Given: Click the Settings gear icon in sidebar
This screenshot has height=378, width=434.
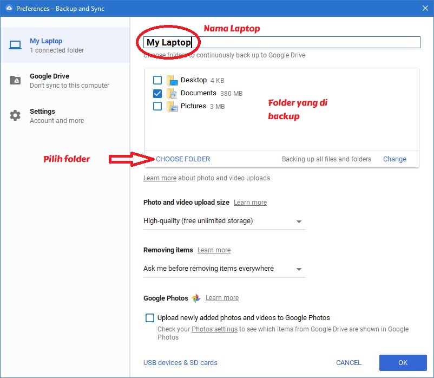Looking at the screenshot, I should [15, 115].
